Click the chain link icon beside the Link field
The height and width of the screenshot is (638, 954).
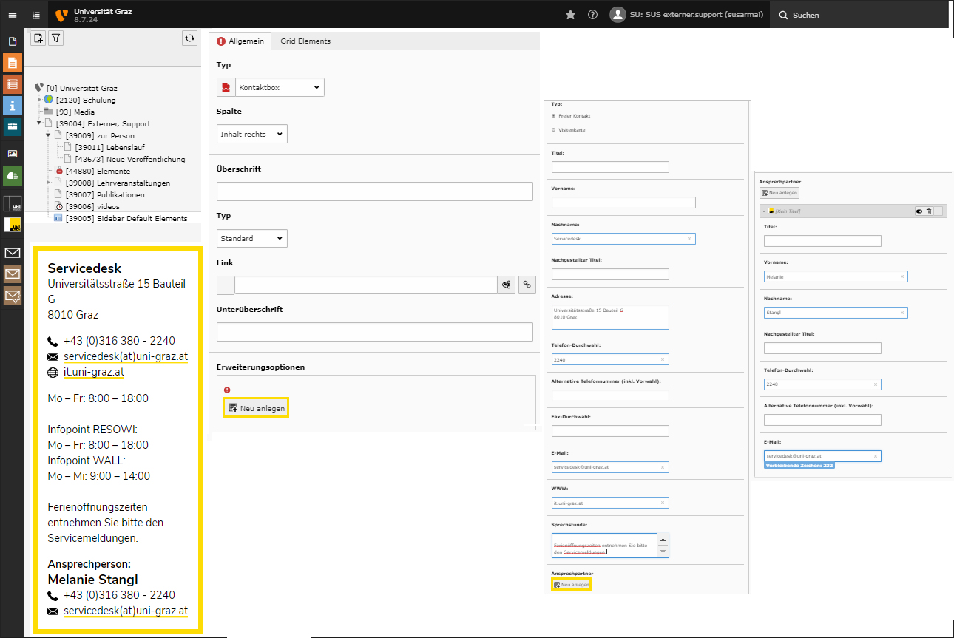pyautogui.click(x=527, y=285)
